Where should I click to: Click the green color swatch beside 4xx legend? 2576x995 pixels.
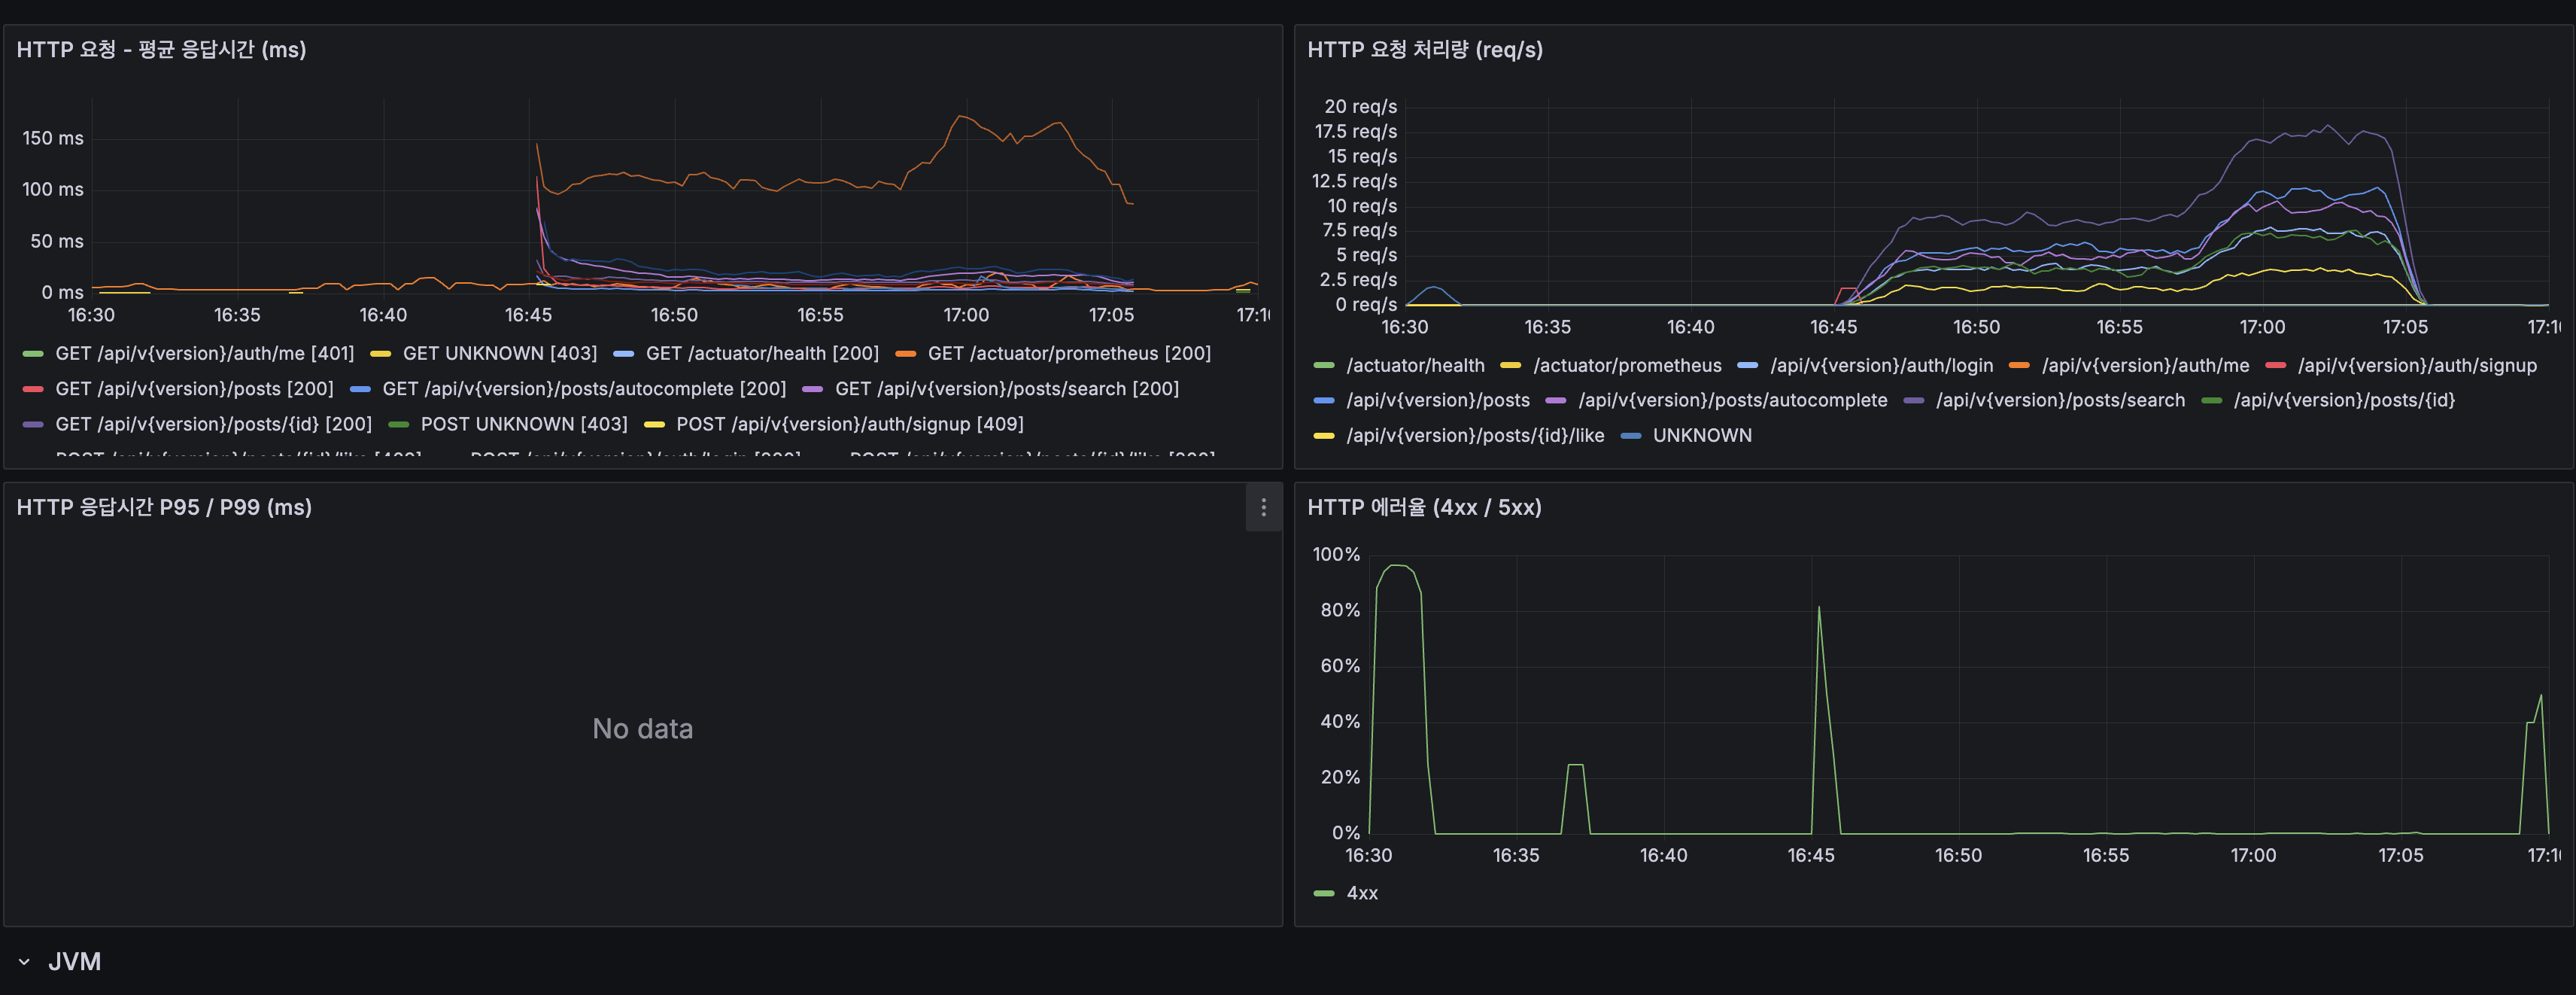point(1324,893)
